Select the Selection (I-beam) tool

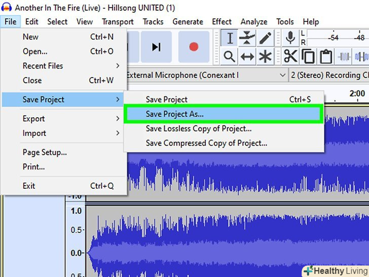click(x=230, y=38)
